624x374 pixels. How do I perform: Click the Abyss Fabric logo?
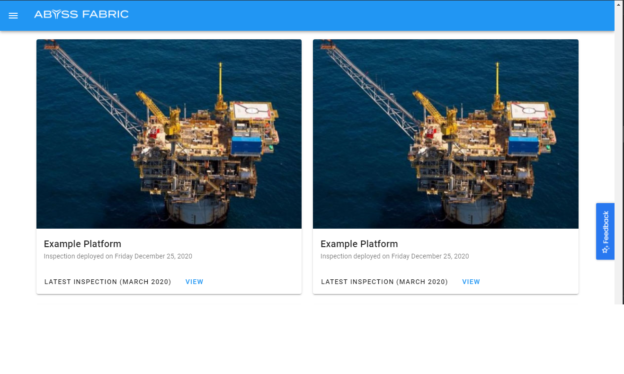tap(81, 15)
